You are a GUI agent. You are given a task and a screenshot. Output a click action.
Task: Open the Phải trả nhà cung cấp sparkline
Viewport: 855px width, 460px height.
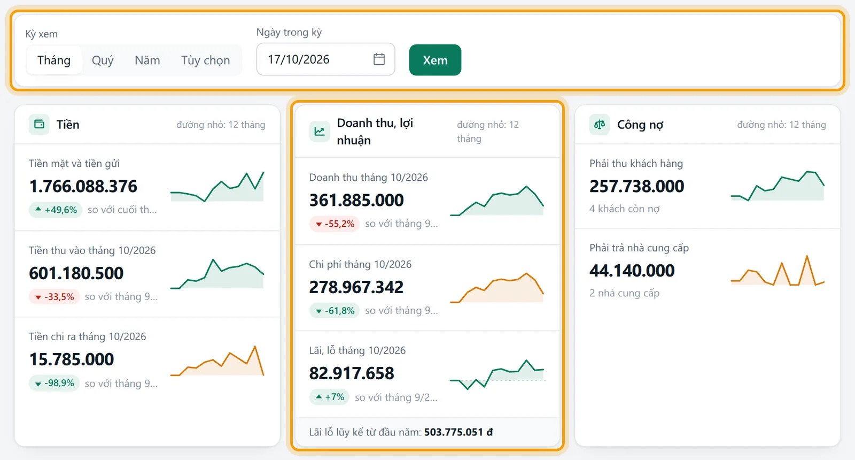point(778,271)
